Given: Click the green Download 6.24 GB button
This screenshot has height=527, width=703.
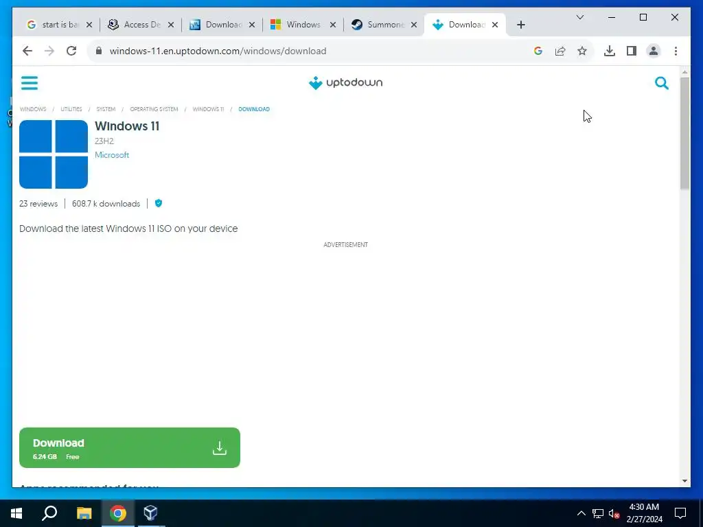Looking at the screenshot, I should coord(130,447).
